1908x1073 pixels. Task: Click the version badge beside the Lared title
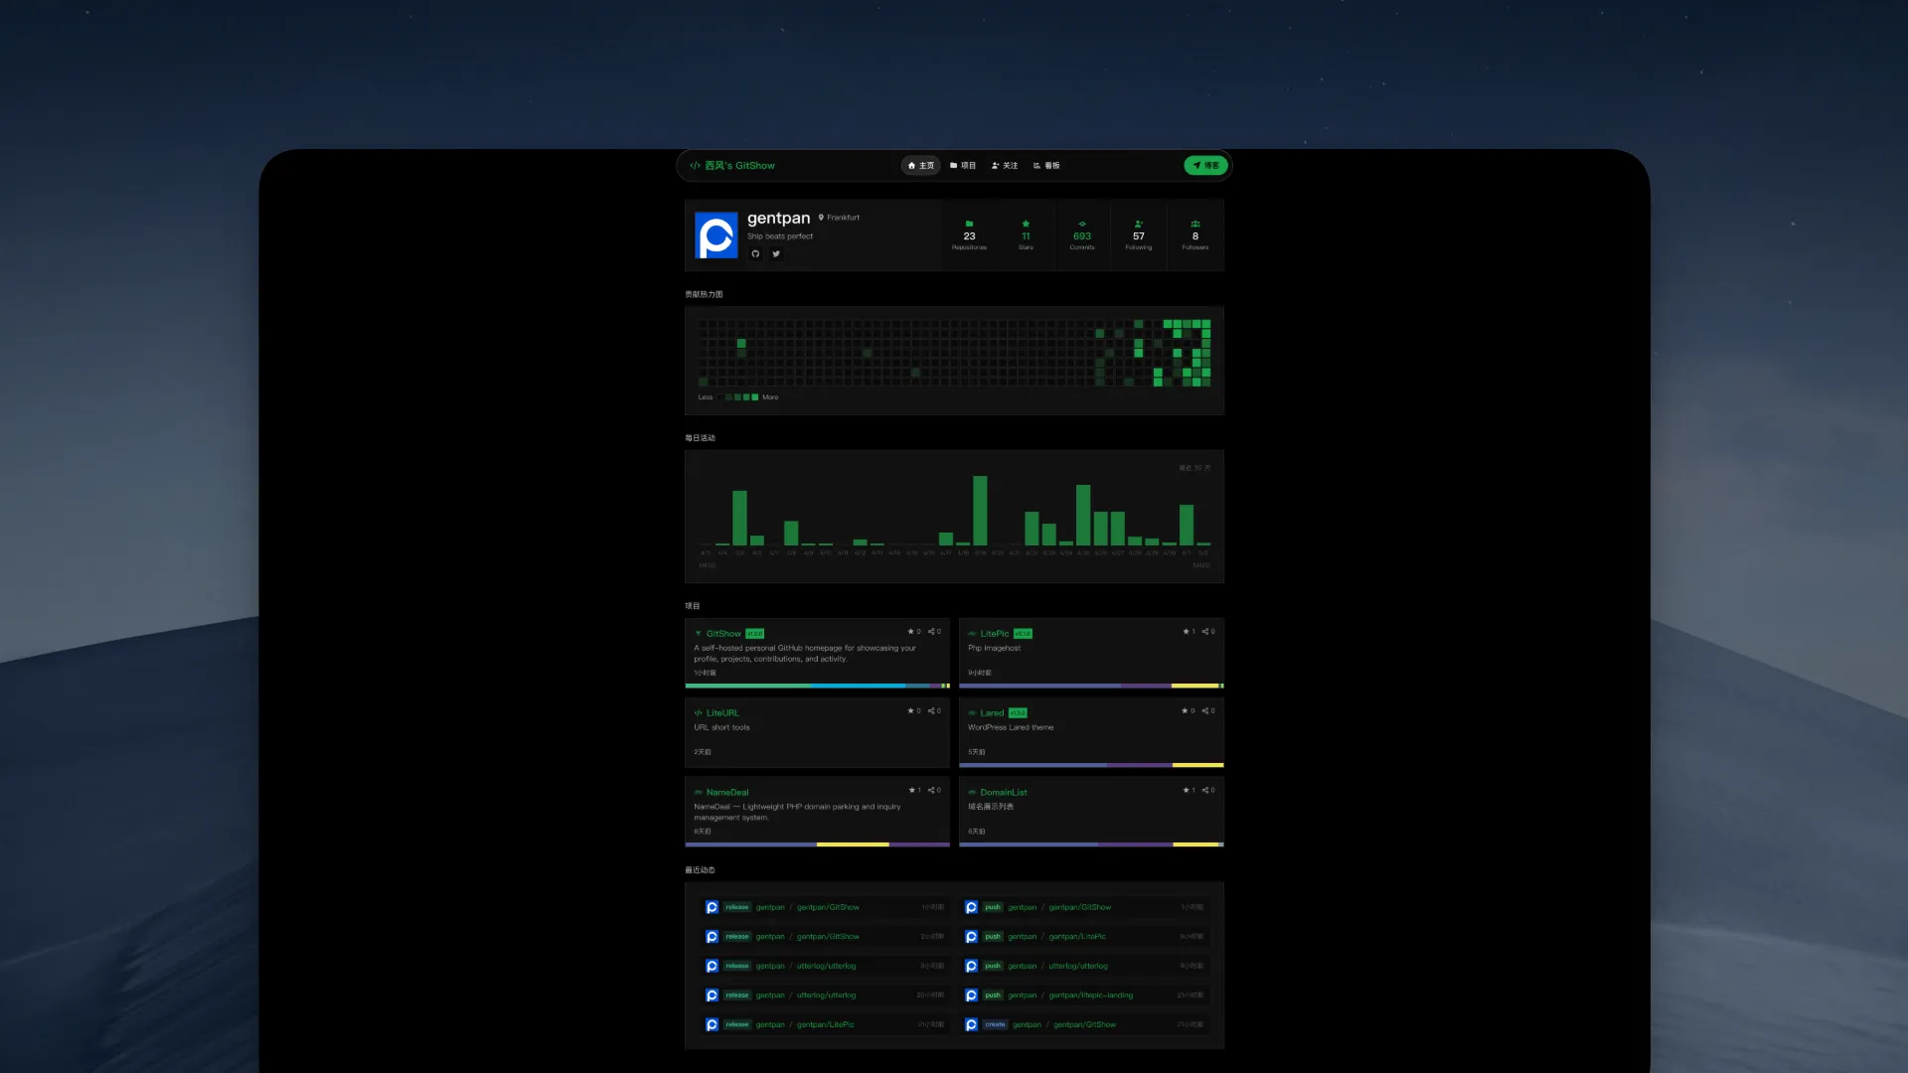1018,713
